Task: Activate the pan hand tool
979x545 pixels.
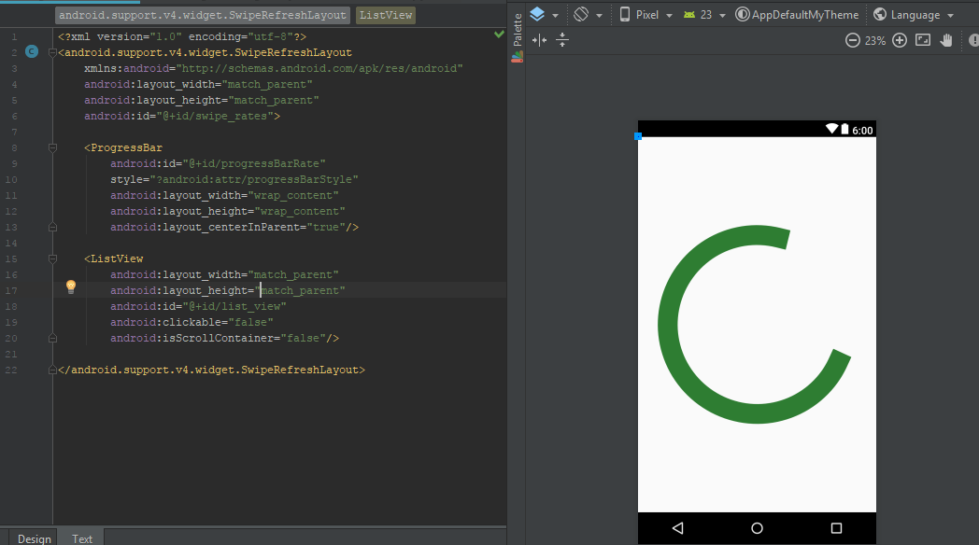Action: pos(946,40)
